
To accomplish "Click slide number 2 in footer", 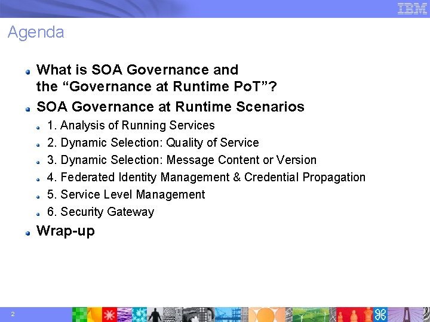I will click(x=13, y=314).
